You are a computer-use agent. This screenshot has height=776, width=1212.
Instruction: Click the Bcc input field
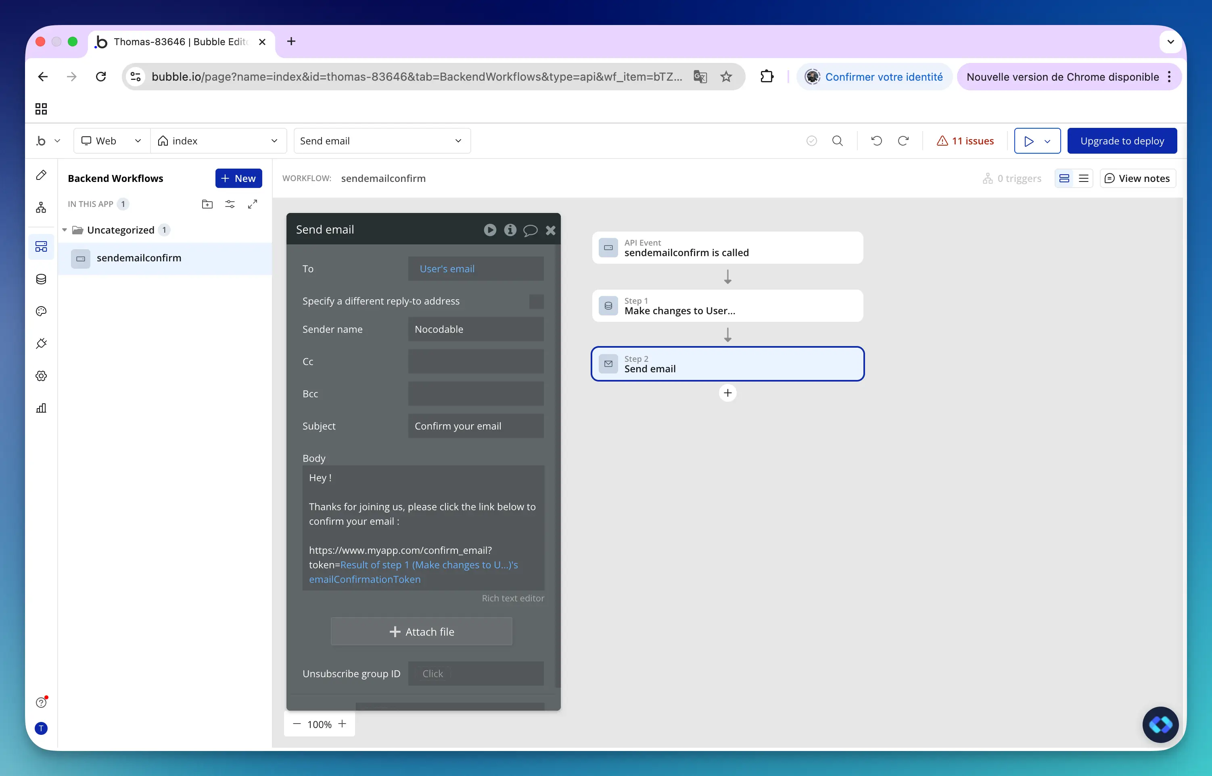476,394
